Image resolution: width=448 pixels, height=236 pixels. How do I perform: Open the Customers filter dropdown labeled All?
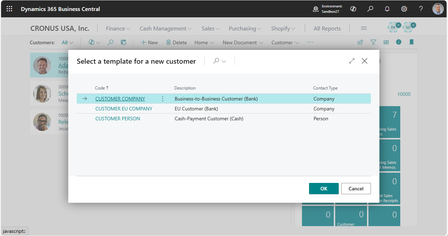coord(67,42)
